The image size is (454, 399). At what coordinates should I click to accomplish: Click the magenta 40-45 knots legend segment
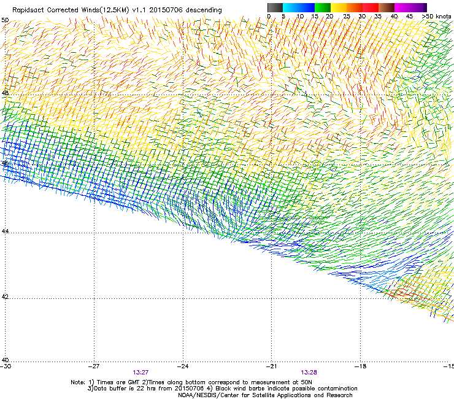pyautogui.click(x=402, y=7)
